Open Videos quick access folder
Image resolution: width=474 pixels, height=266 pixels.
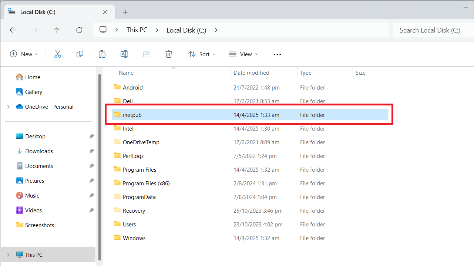(29, 210)
